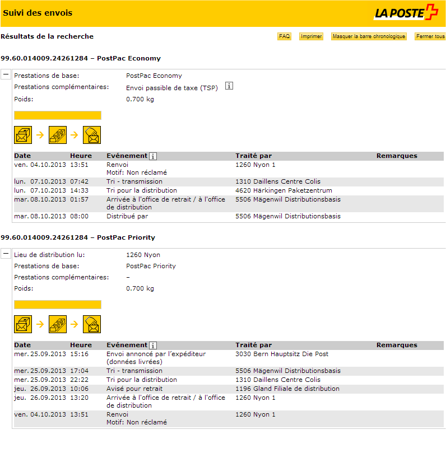
Task: Click info icon beside Evénement in Priority table
Action: 153,345
